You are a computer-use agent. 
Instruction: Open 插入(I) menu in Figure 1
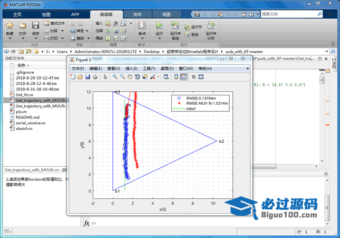coord(131,69)
